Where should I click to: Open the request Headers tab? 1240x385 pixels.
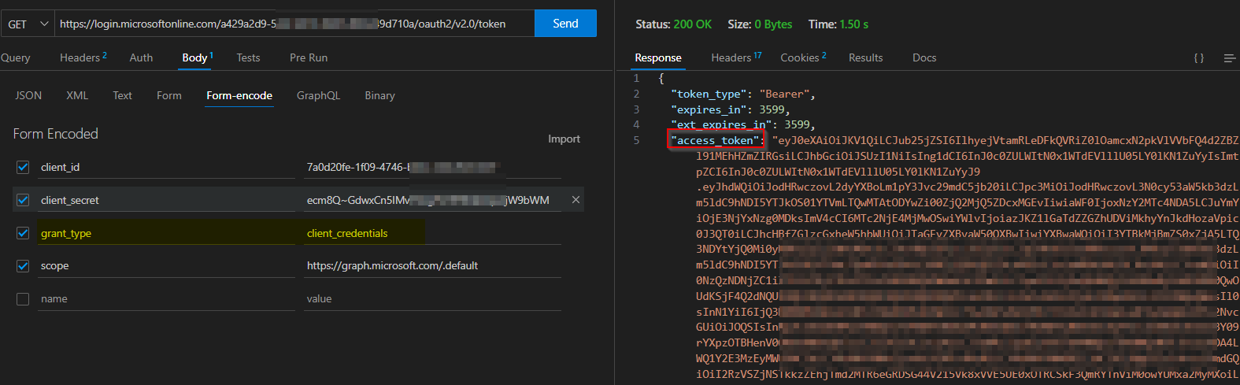click(x=83, y=57)
